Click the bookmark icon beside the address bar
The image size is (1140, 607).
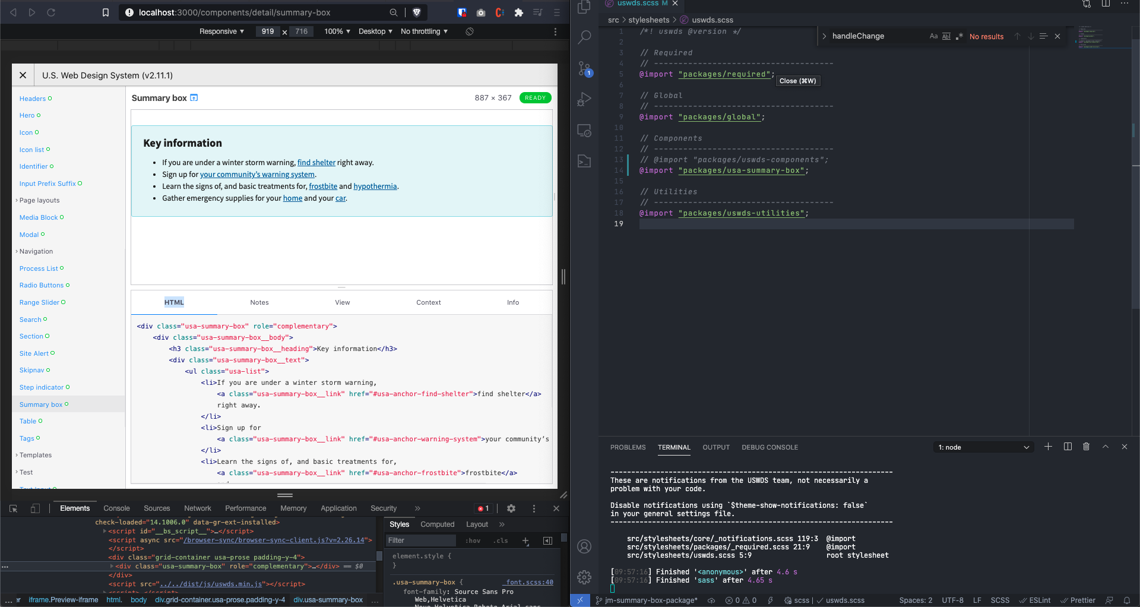click(x=106, y=12)
